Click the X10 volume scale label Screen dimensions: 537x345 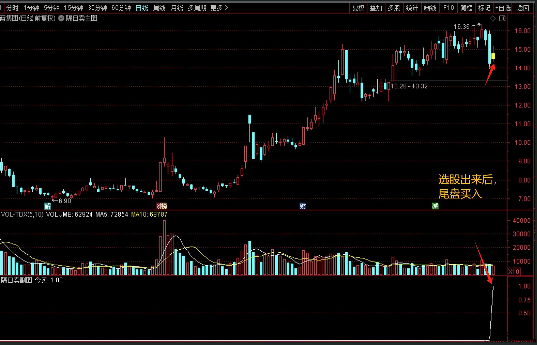[x=514, y=272]
